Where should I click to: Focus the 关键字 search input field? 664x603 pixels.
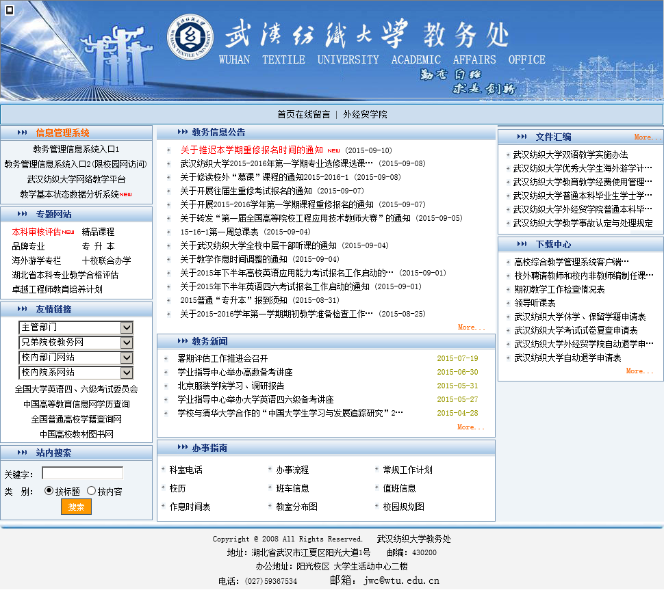[x=83, y=473]
